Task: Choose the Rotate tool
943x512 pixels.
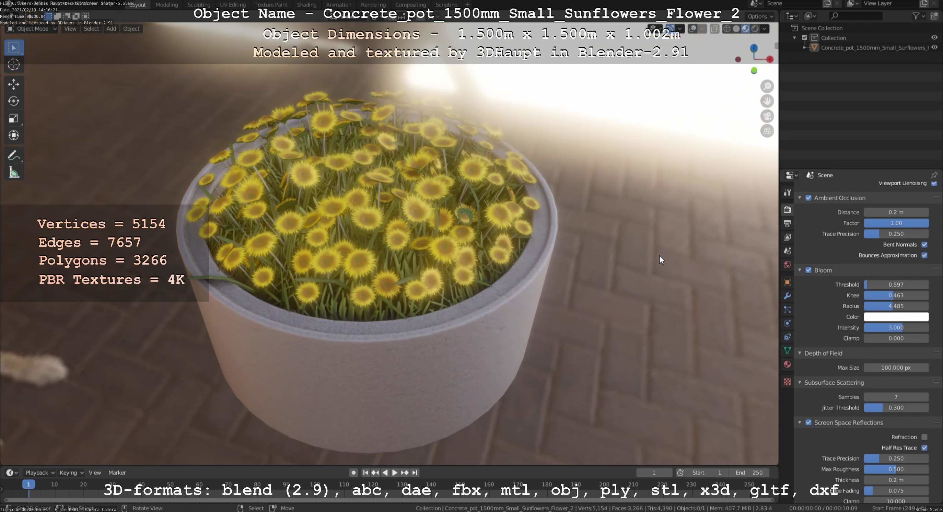Action: [14, 101]
